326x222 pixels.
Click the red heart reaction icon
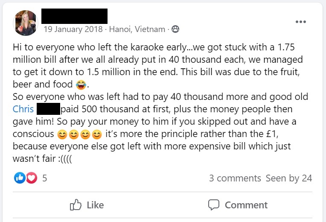point(31,178)
